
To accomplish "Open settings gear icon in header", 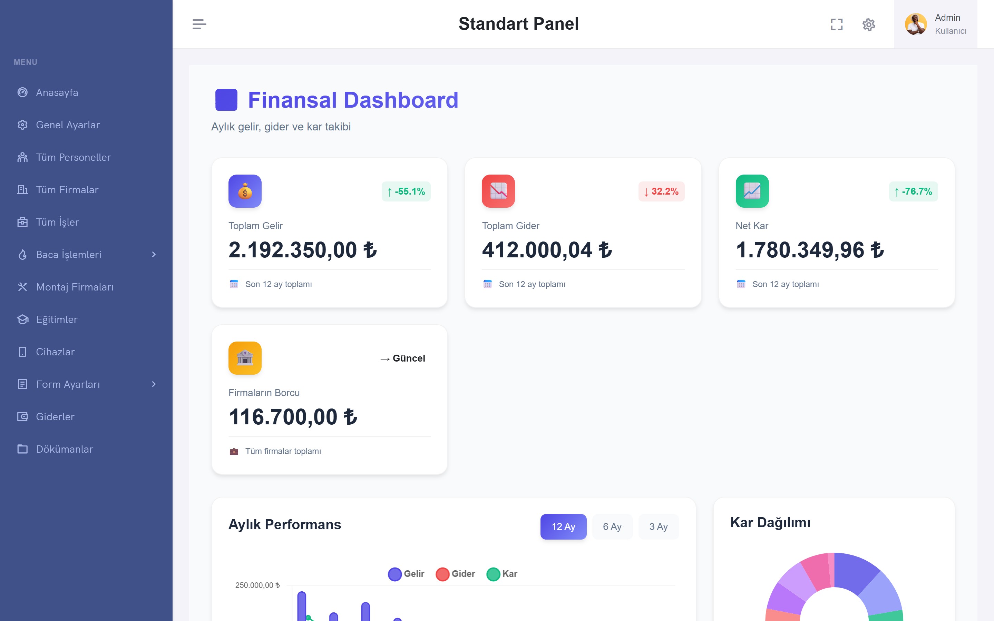I will coord(868,24).
